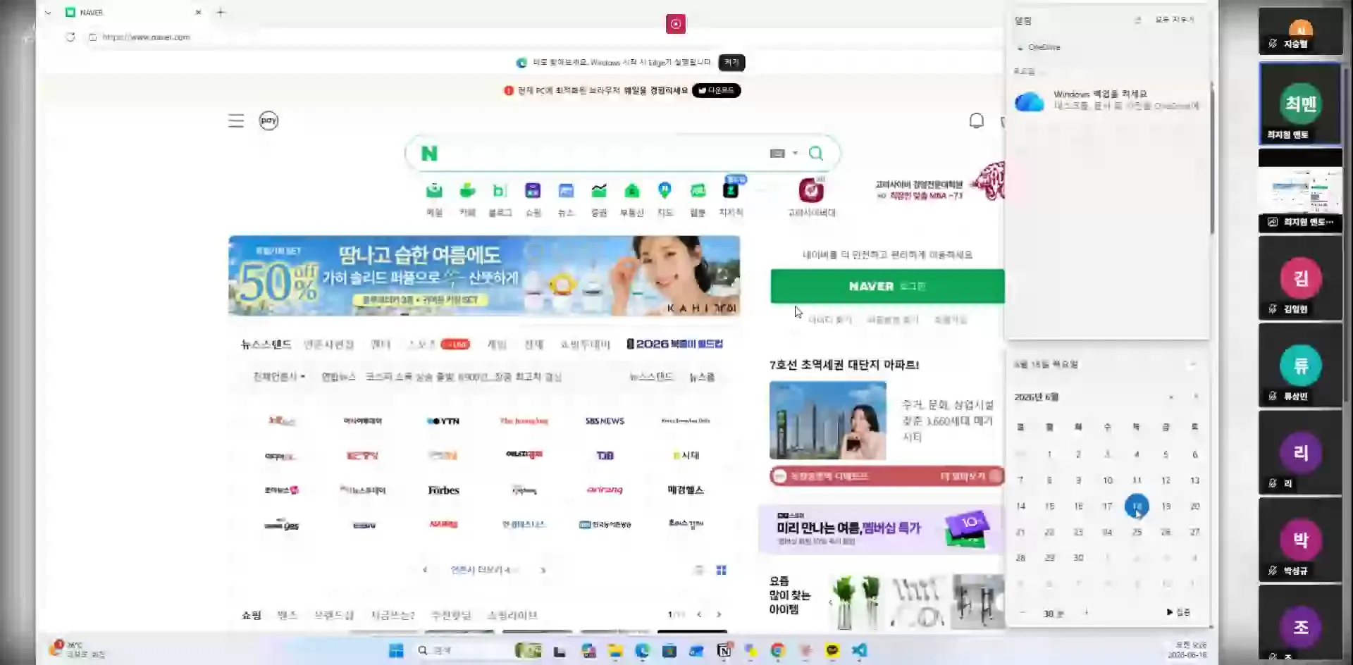This screenshot has width=1353, height=665.
Task: Open Naver Webtoon shortcut icon
Action: 698,191
